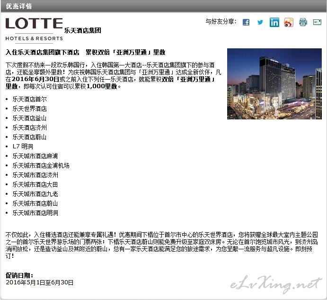Viewport: 327px width, 300px height.
Task: Select list item 乐天酒店釜山
Action: coord(29,118)
